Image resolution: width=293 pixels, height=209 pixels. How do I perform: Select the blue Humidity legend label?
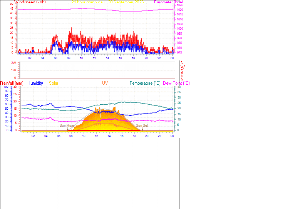click(x=35, y=83)
